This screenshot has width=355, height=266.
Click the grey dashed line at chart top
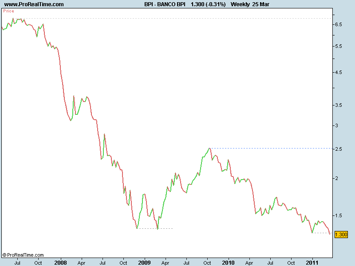(172, 18)
